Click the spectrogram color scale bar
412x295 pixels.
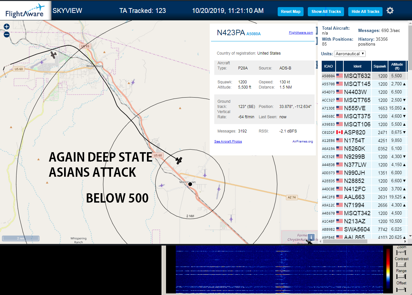pyautogui.click(x=388, y=268)
